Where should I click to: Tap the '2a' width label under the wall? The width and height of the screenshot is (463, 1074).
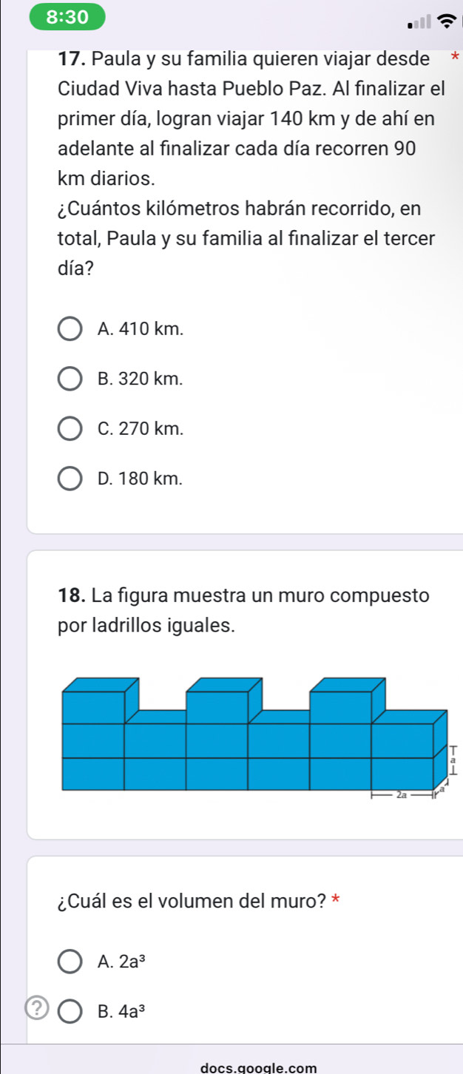(402, 774)
